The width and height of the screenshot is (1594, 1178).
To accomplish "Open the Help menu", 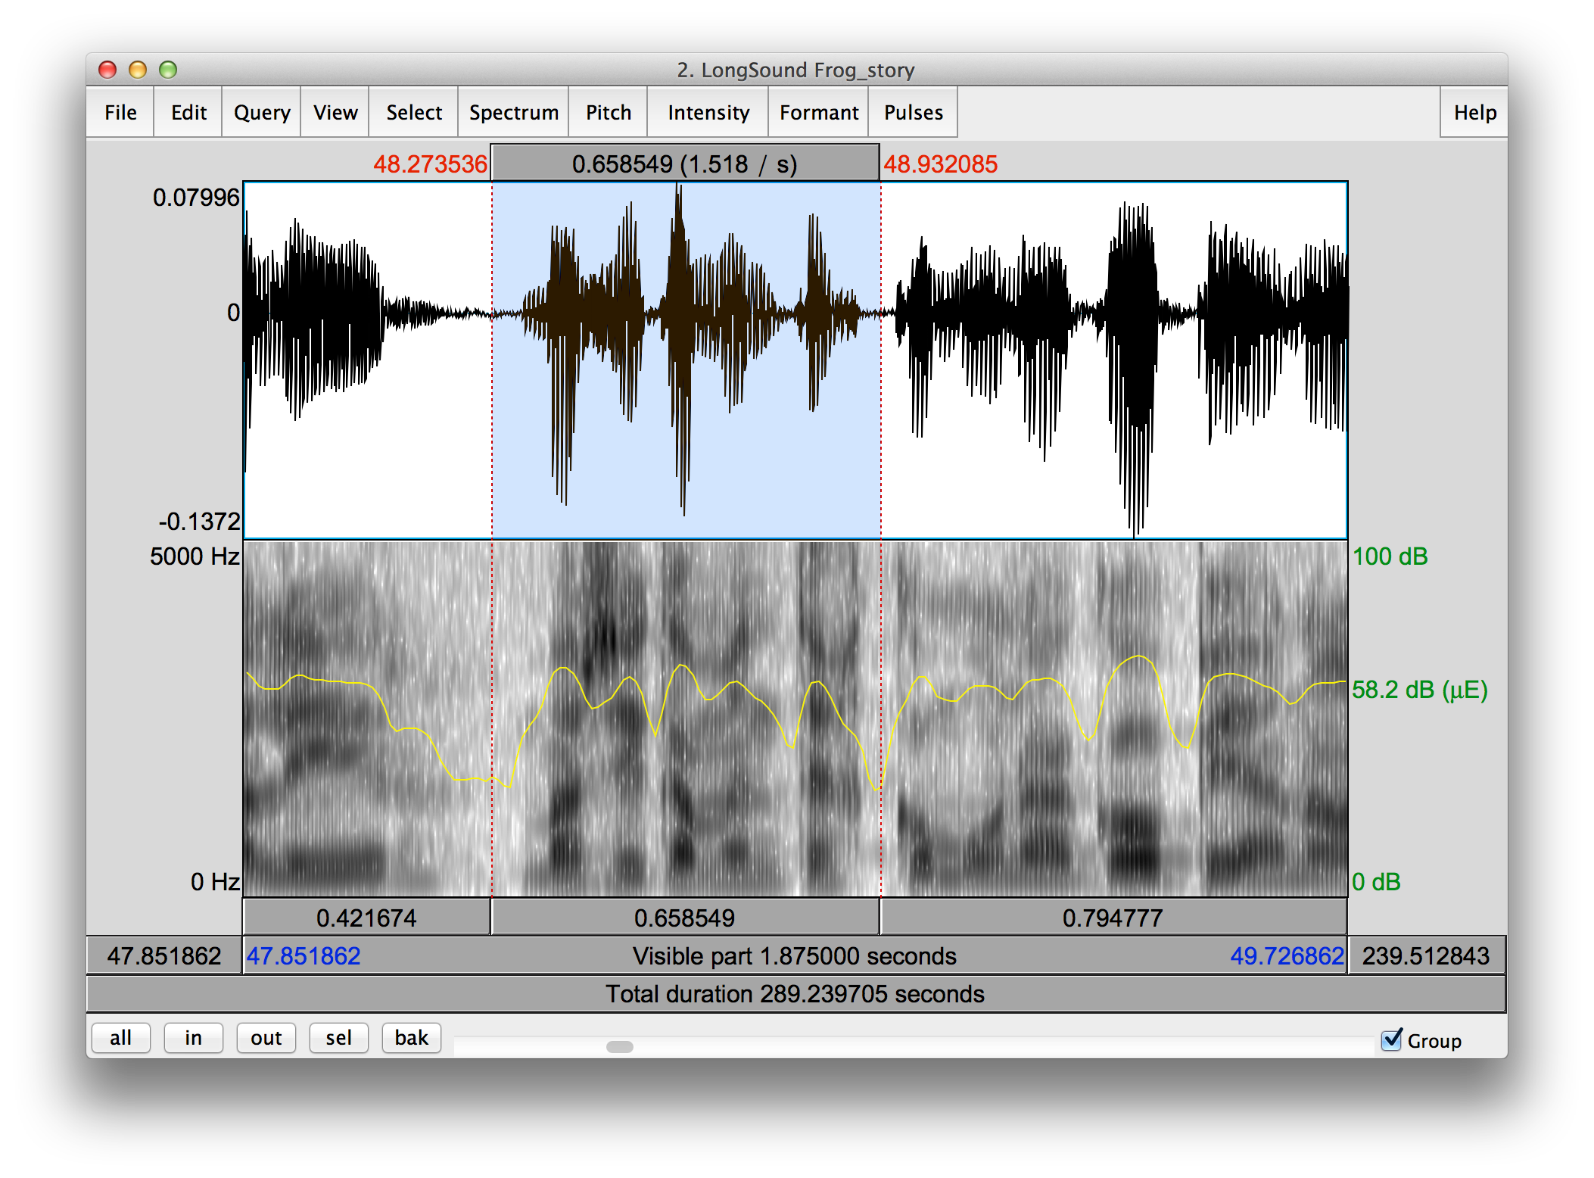I will (x=1474, y=112).
